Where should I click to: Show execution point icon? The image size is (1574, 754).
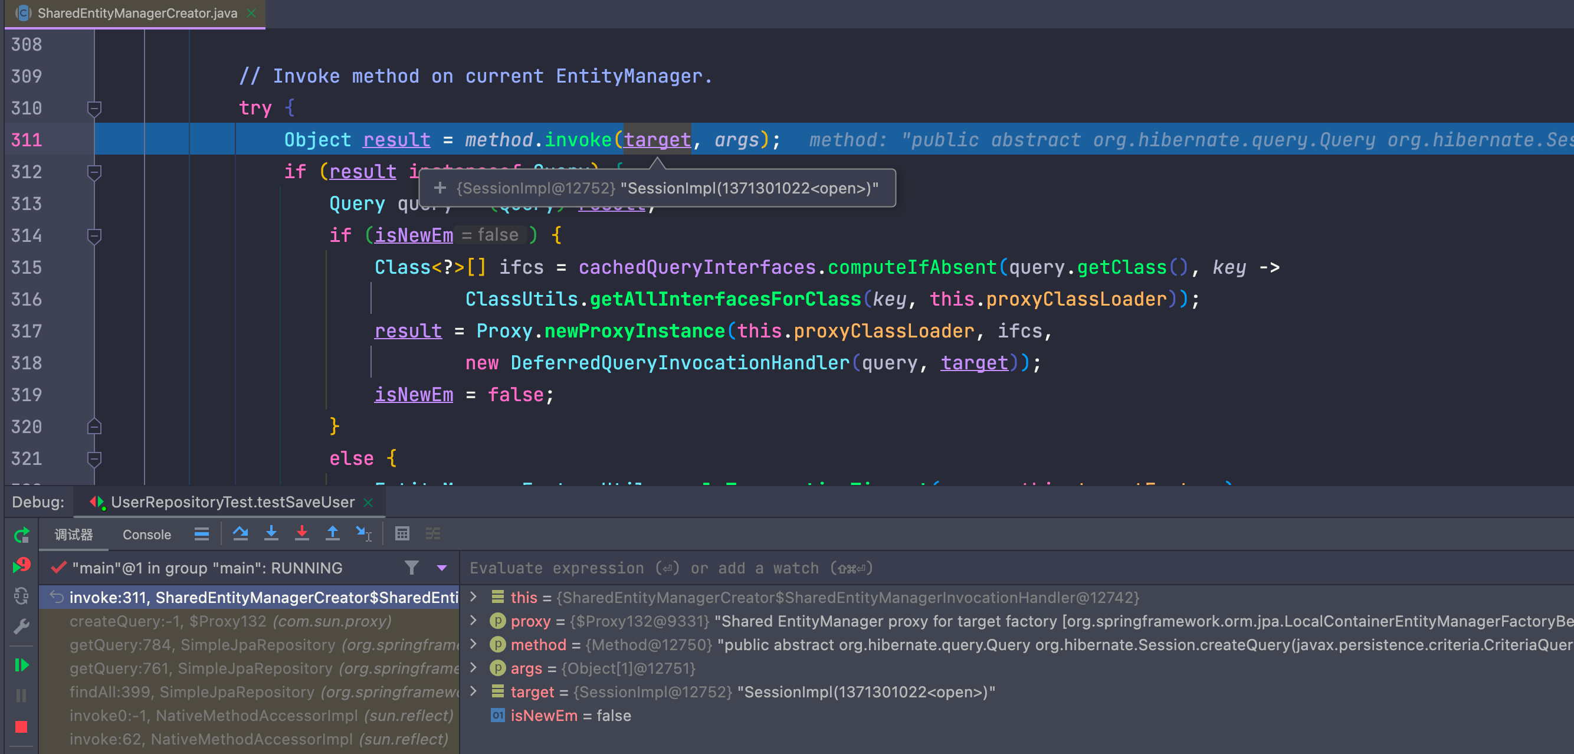click(202, 534)
